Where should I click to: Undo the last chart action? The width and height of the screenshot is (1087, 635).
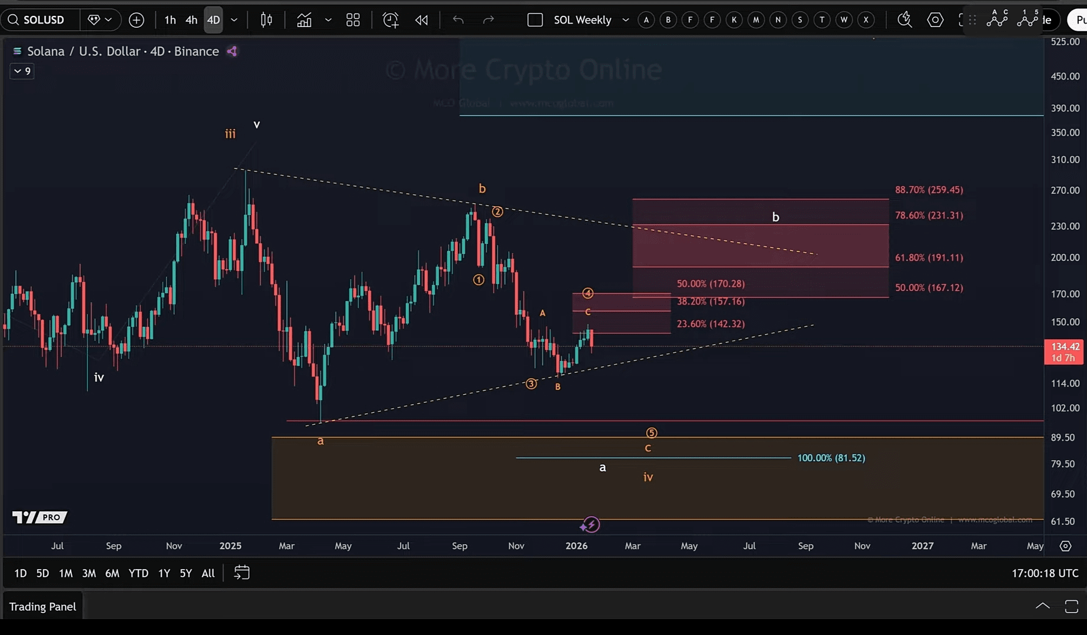point(458,20)
